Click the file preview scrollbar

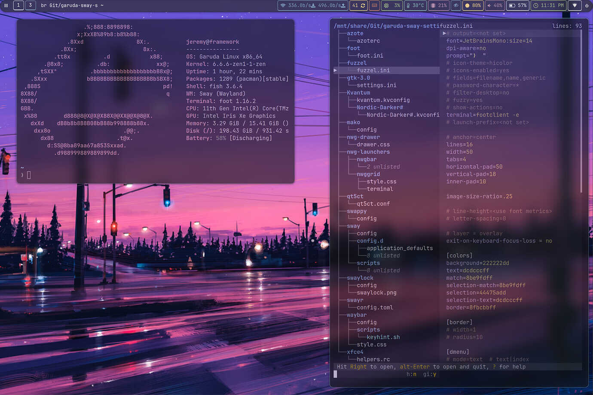pyautogui.click(x=581, y=112)
